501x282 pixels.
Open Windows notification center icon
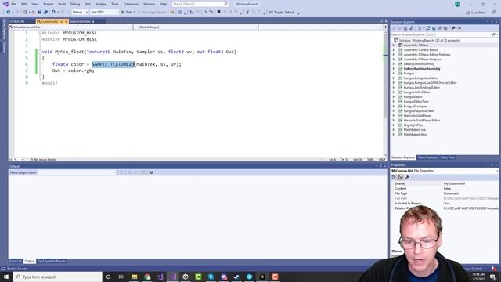[492, 277]
